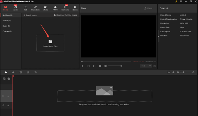Click the add track icon
The image size is (198, 116).
point(4,79)
